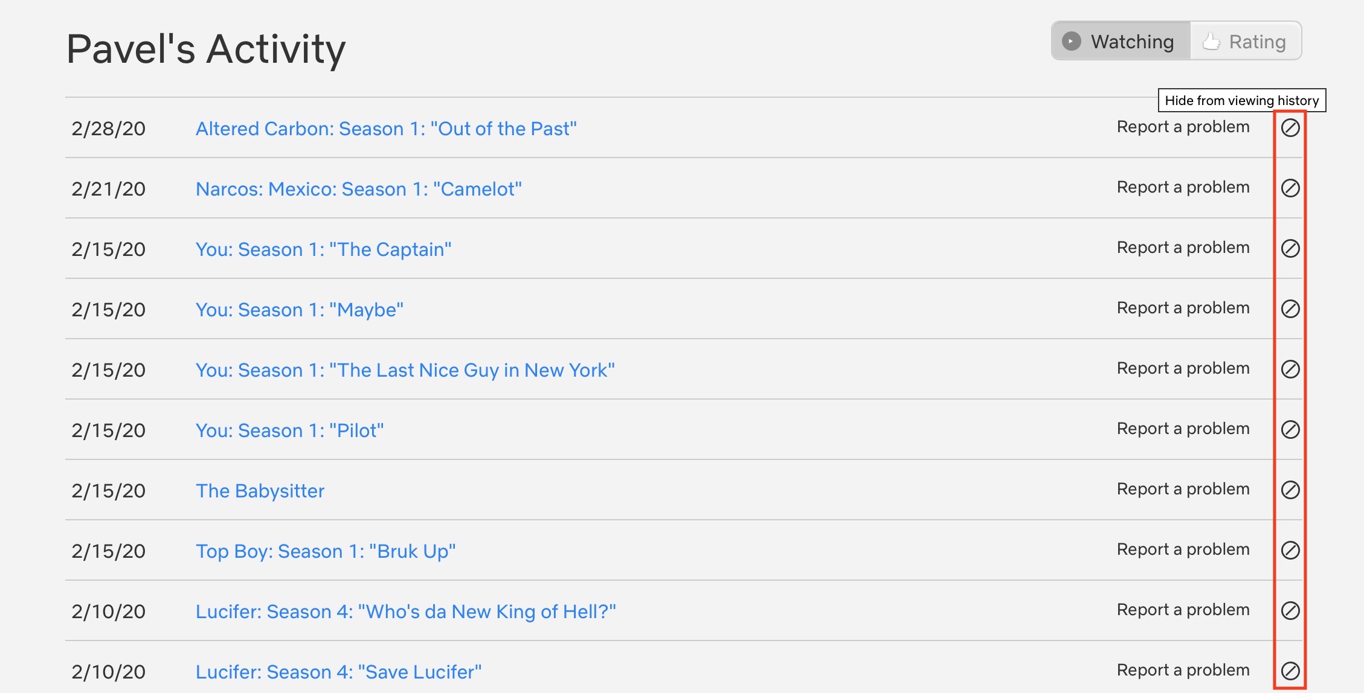1364x693 pixels.
Task: Hide Altered Carbon "Out of the Past" from history
Action: coord(1290,128)
